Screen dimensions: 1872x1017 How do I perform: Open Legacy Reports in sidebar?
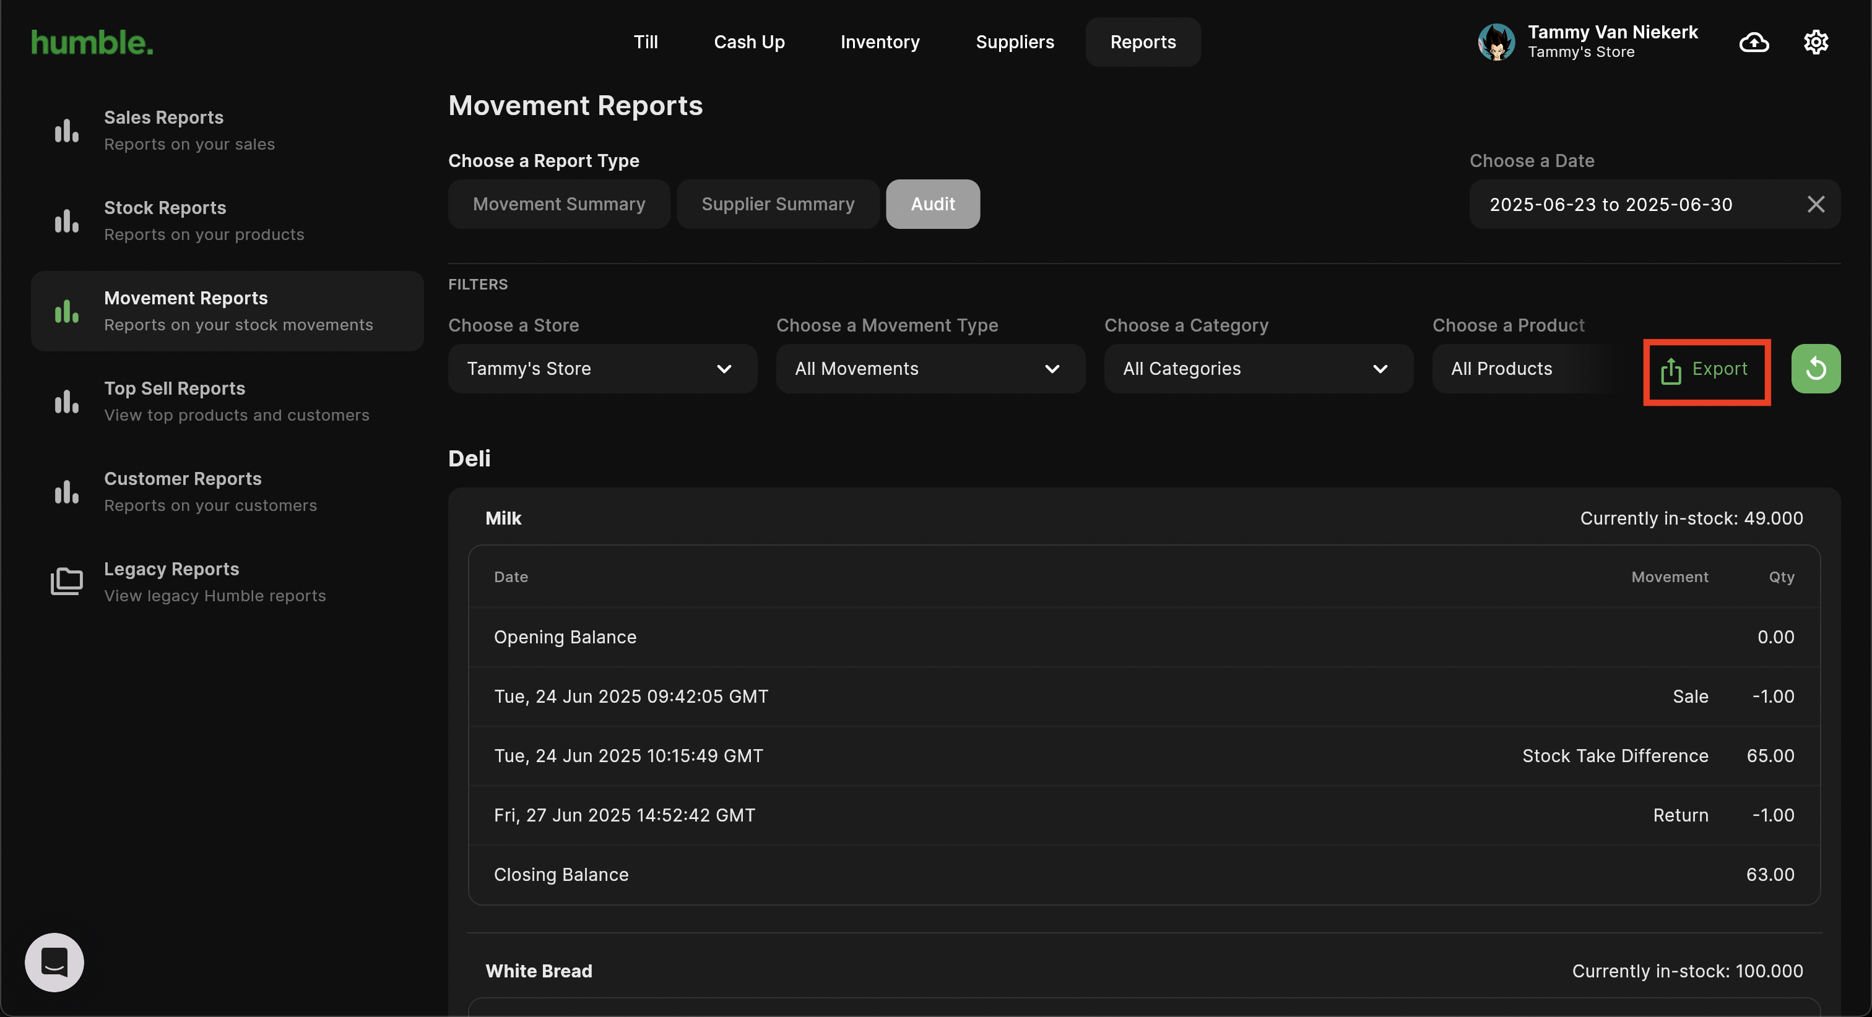click(x=227, y=581)
